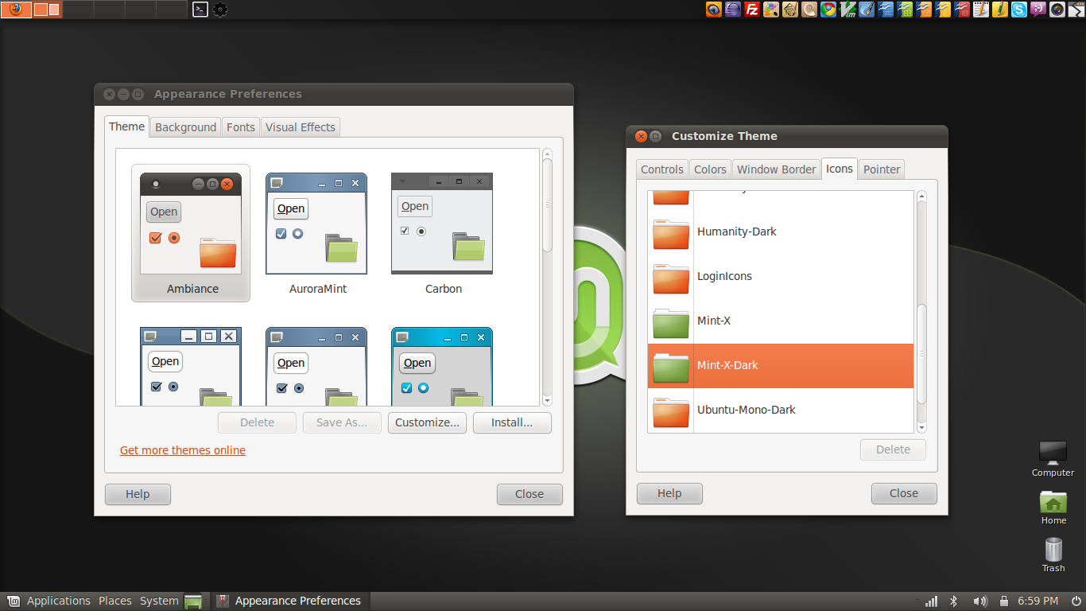Select the Mint-X-Dark icon theme row
Screen dimensions: 1086x611
pyautogui.click(x=781, y=365)
